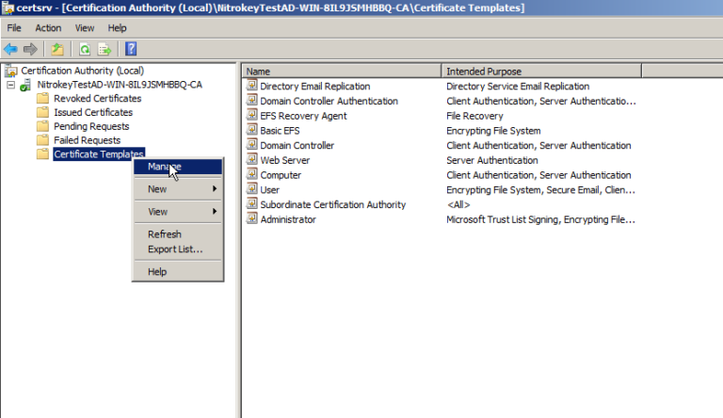Screen dimensions: 723x418
Task: Click the Up one level folder icon
Action: click(57, 49)
